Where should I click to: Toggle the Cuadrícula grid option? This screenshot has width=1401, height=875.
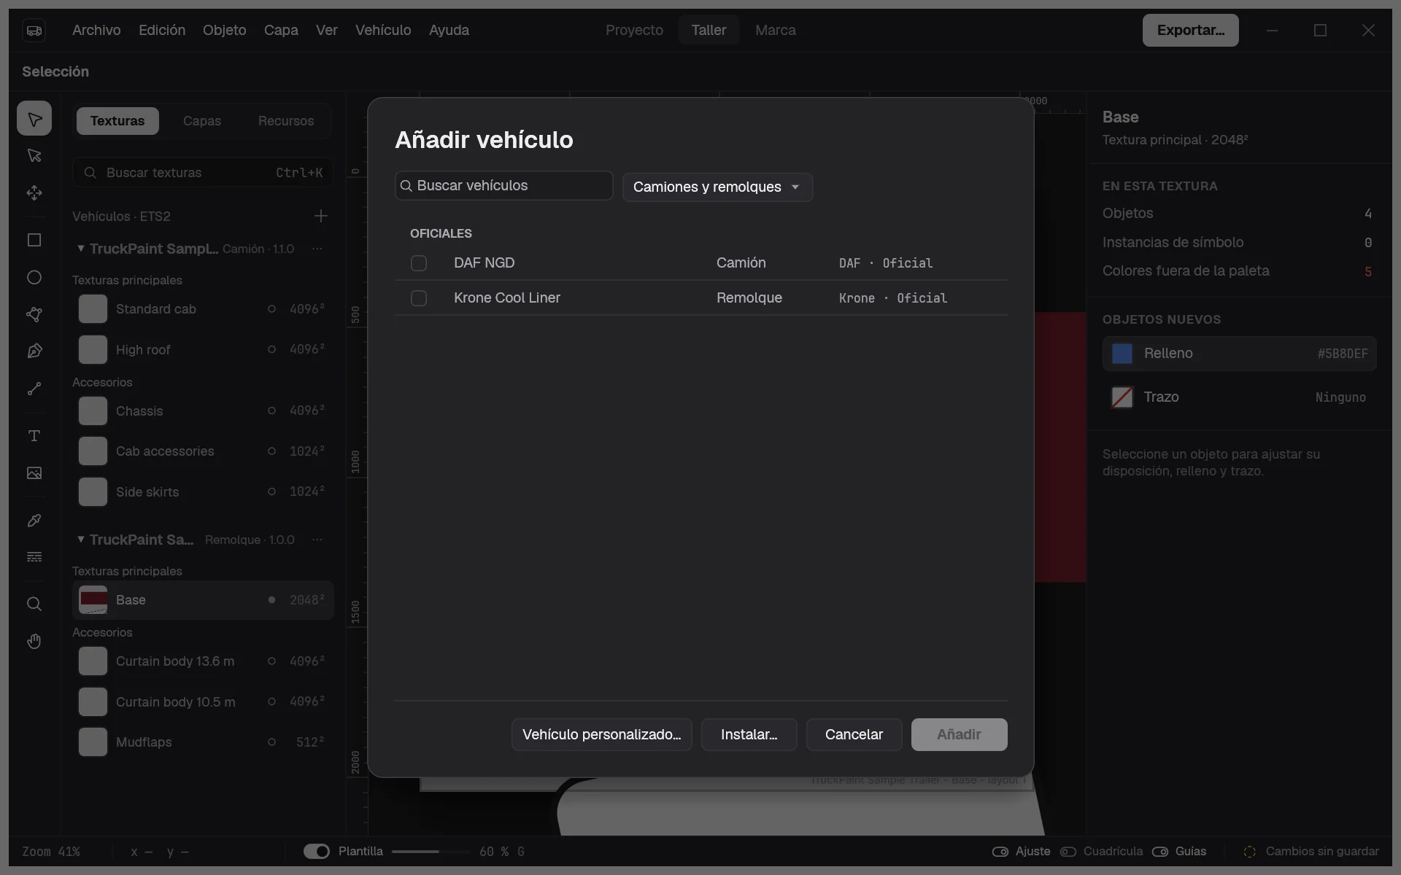pyautogui.click(x=1068, y=852)
